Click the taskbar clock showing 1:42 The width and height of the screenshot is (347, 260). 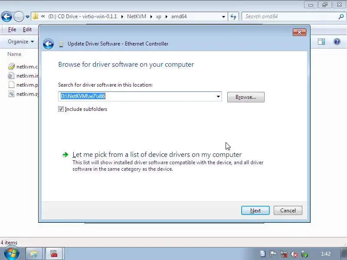(326, 254)
